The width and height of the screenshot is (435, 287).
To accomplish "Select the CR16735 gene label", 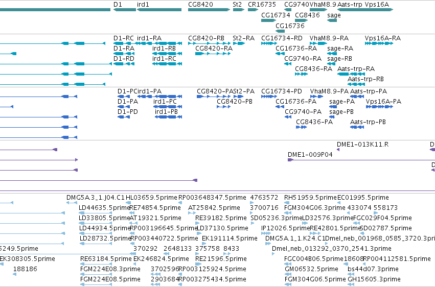I will [x=262, y=5].
